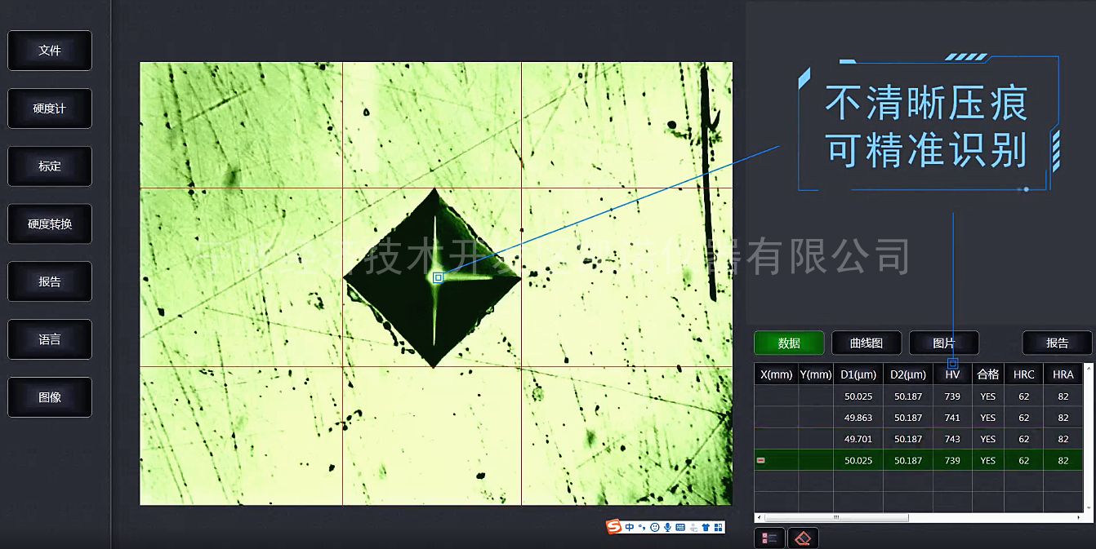Open Sogou toolbox grid icon
The height and width of the screenshot is (549, 1096).
point(718,527)
